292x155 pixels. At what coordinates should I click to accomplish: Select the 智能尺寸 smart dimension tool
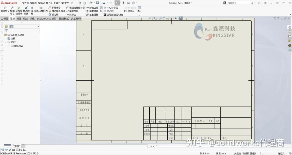(x=5, y=9)
